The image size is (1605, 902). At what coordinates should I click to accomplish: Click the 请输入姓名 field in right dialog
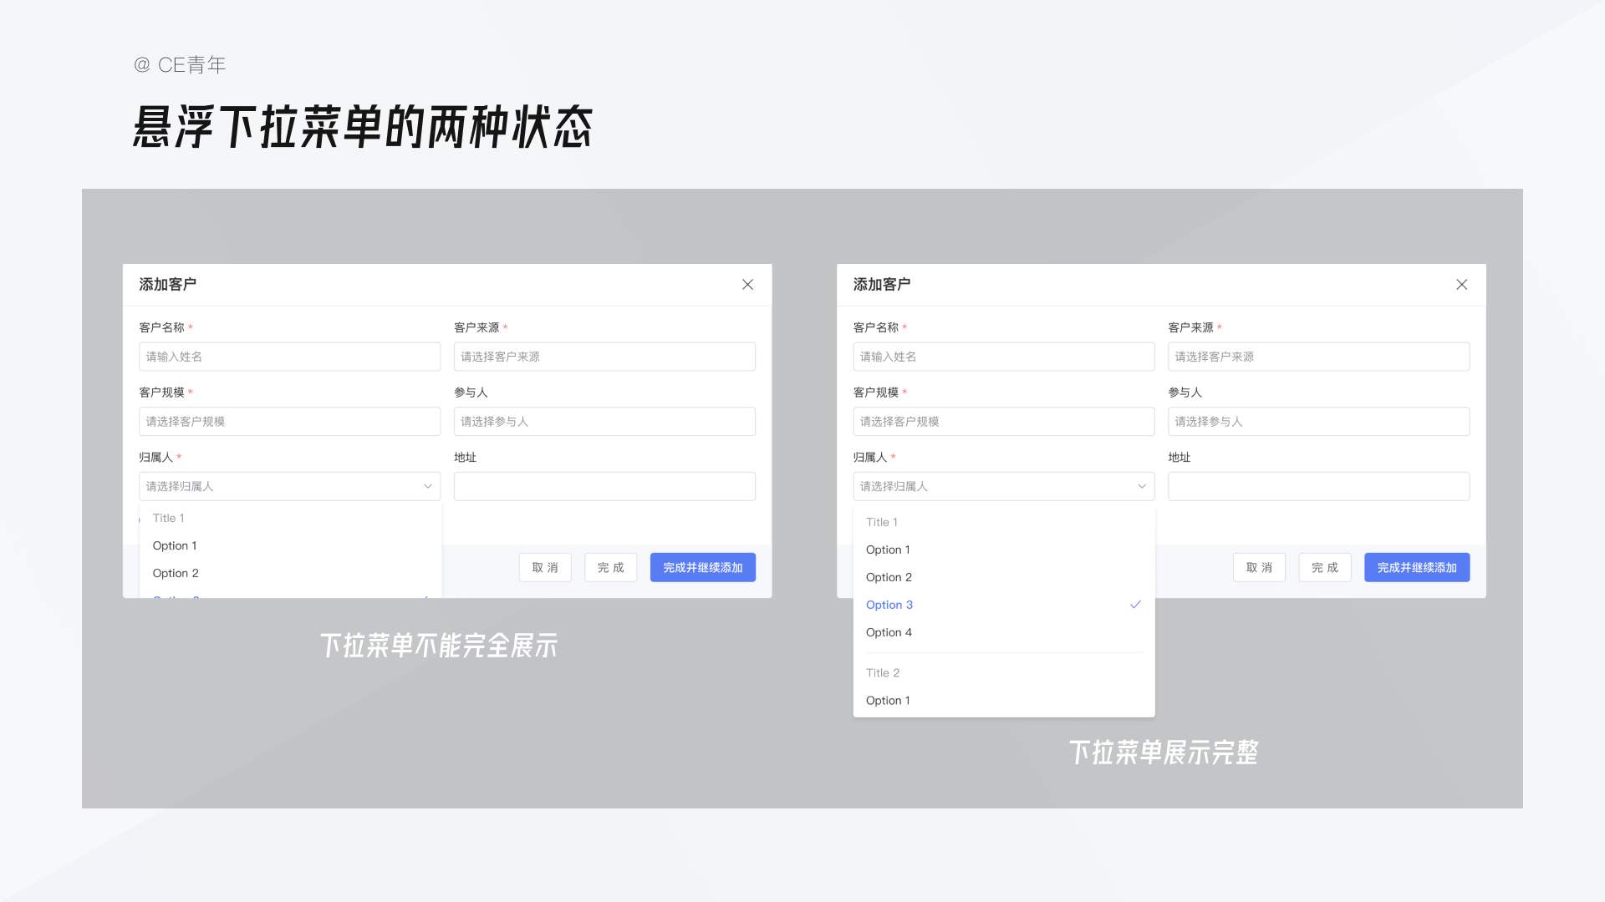[1003, 357]
